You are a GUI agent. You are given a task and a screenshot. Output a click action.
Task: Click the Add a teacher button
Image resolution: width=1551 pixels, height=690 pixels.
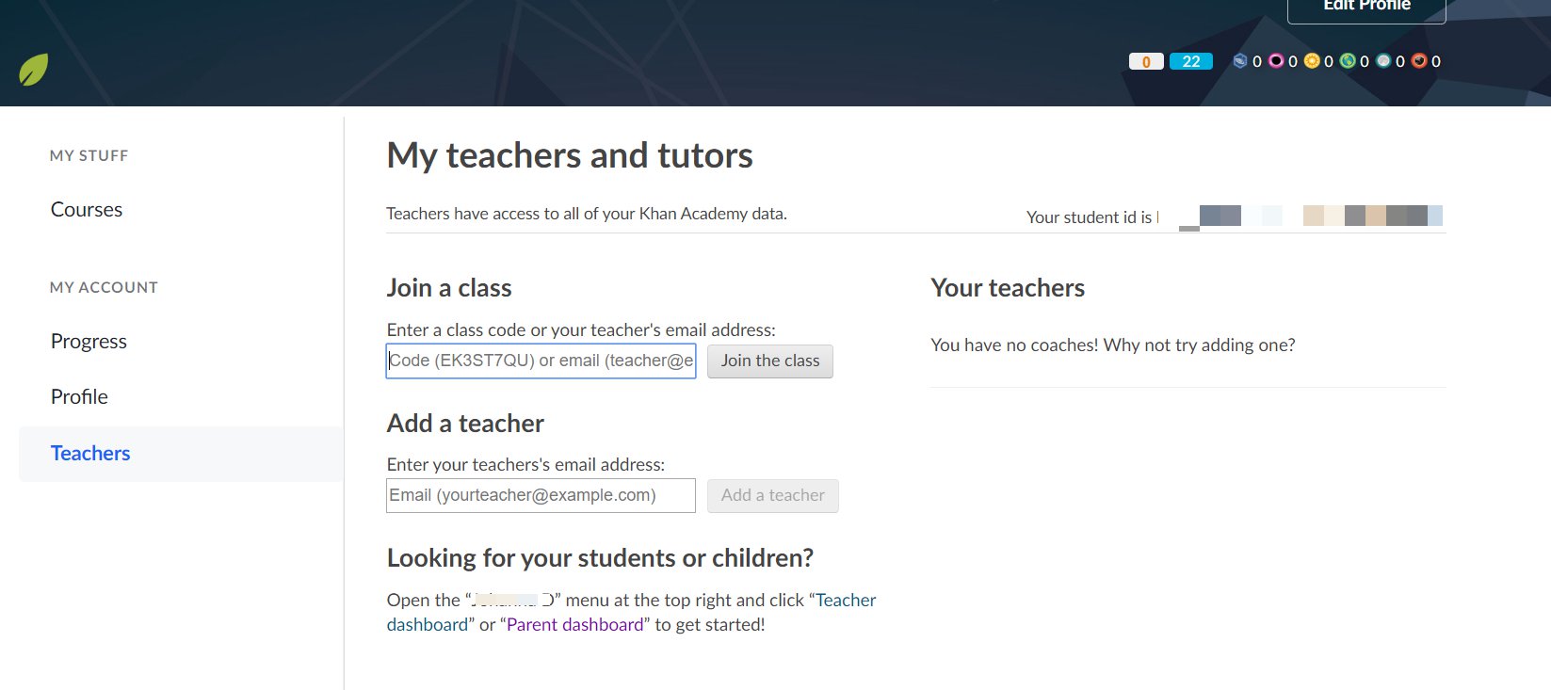[772, 495]
